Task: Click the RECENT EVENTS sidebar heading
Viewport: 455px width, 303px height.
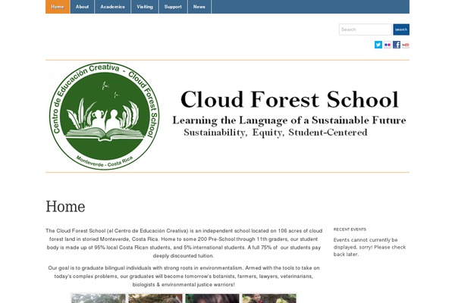Action: 350,230
